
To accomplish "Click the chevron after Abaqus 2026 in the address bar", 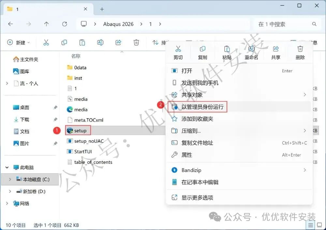I will pos(141,24).
